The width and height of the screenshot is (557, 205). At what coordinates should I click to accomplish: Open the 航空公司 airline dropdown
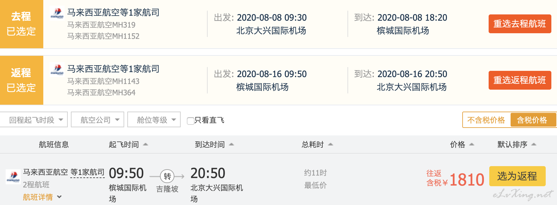point(98,120)
